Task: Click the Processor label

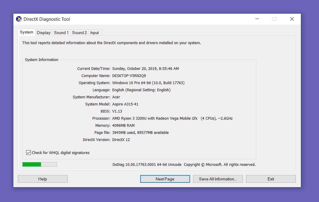Action: tap(101, 118)
